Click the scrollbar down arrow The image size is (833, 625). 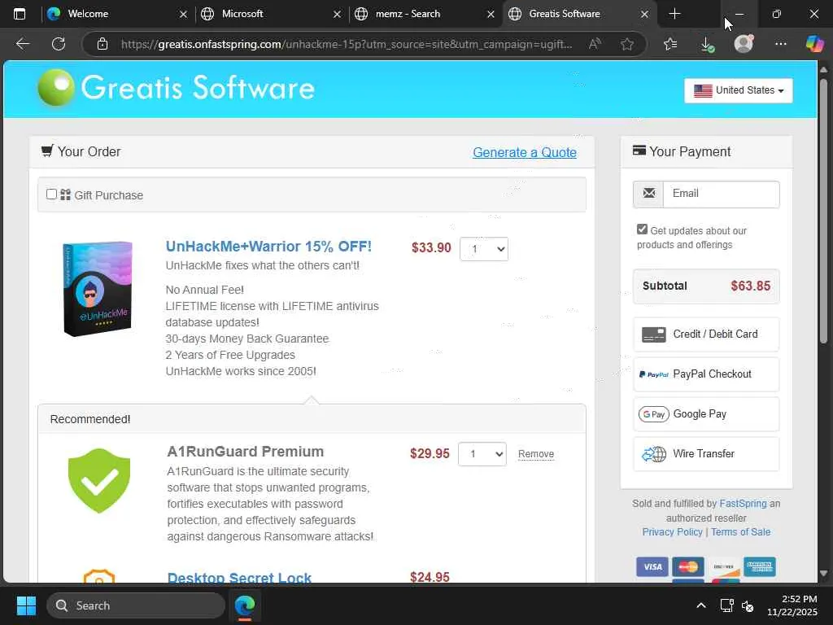coord(823,574)
